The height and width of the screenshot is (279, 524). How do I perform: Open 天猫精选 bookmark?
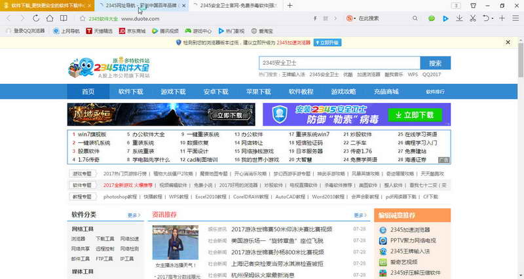100,31
